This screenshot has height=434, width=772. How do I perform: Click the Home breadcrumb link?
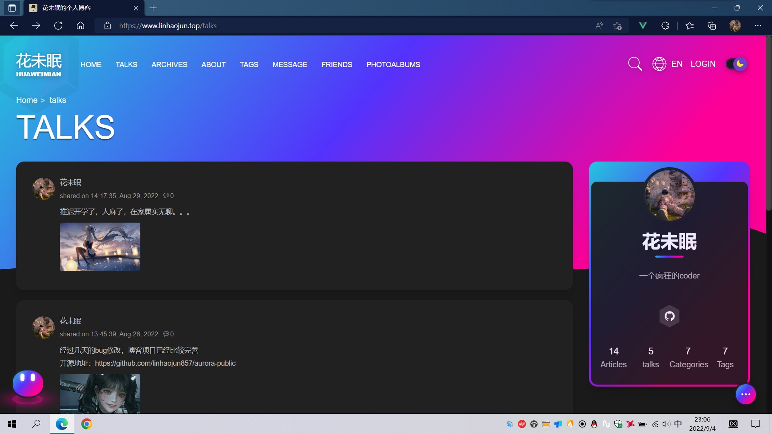pos(27,100)
